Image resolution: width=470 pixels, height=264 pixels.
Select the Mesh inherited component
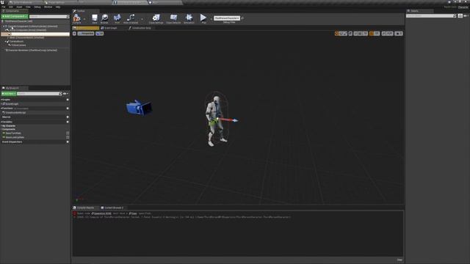point(26,37)
